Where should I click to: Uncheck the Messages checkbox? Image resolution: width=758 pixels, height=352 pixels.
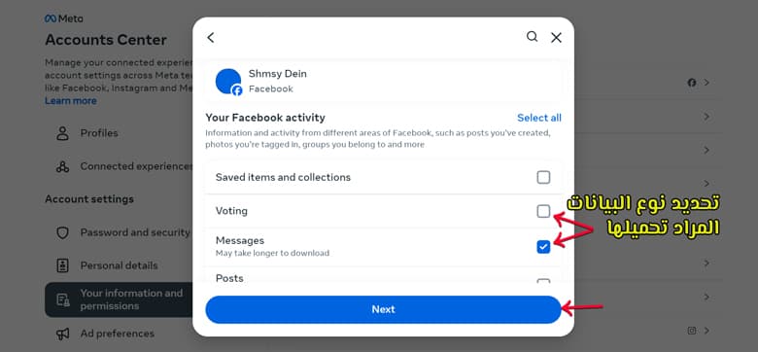[x=543, y=247]
